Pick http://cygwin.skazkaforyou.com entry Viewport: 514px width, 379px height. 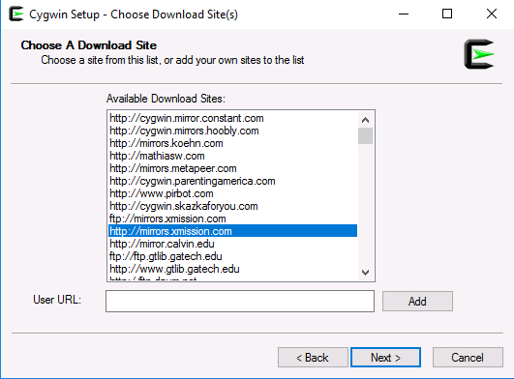(x=232, y=206)
